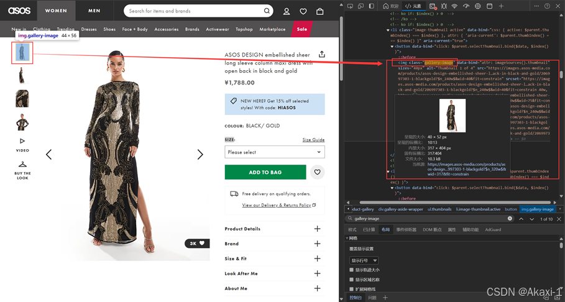Open the 样式 styles tab
Viewport: 565px width, 302px height.
coord(352,229)
